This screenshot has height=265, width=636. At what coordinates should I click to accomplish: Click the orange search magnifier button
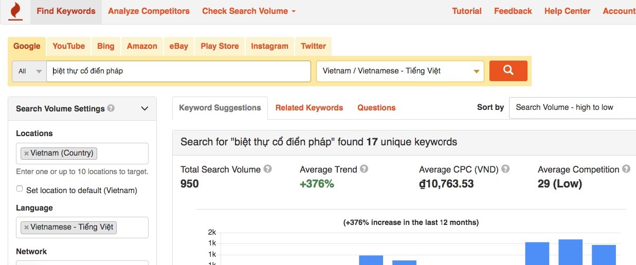pos(508,71)
